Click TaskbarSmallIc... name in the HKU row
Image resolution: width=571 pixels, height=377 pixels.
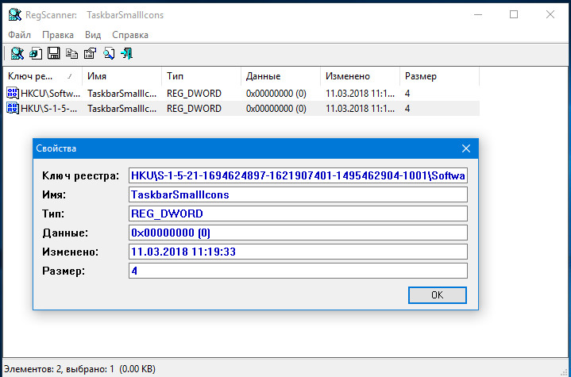pos(122,109)
